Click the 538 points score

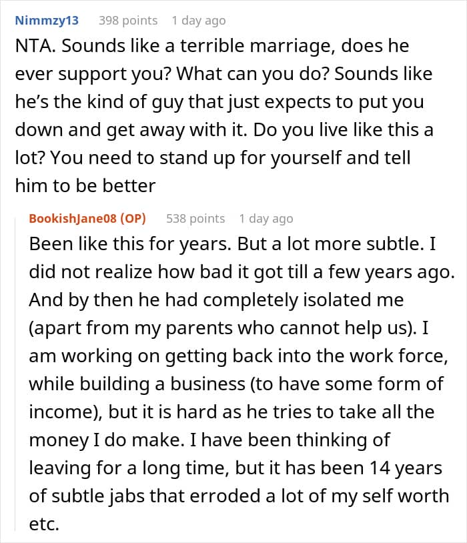point(195,219)
